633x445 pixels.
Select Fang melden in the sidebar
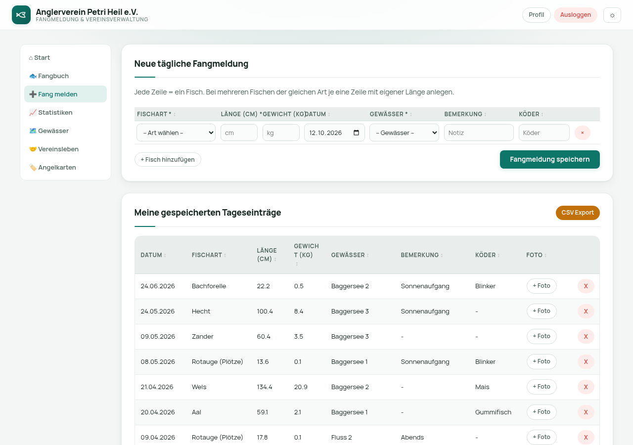click(x=65, y=94)
